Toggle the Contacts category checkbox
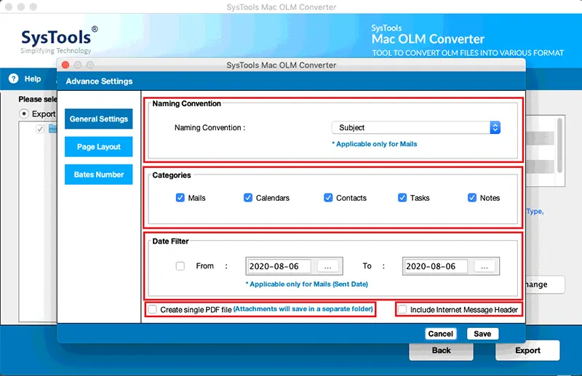 328,198
